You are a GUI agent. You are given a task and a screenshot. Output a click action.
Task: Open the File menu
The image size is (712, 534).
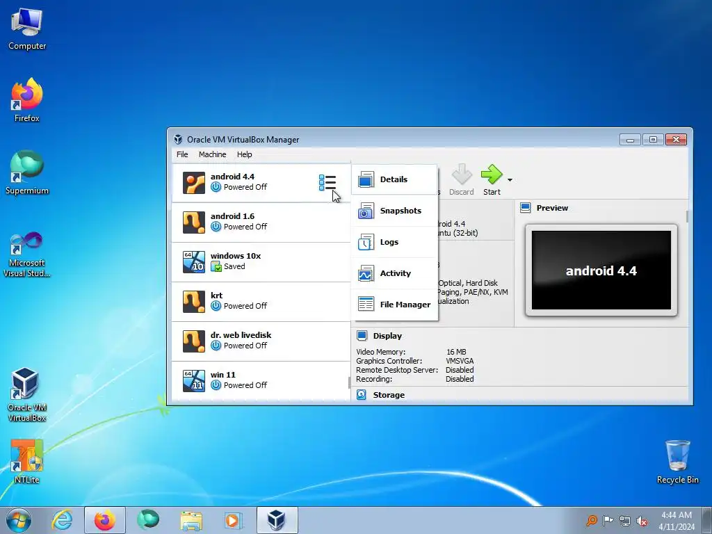[x=182, y=154]
